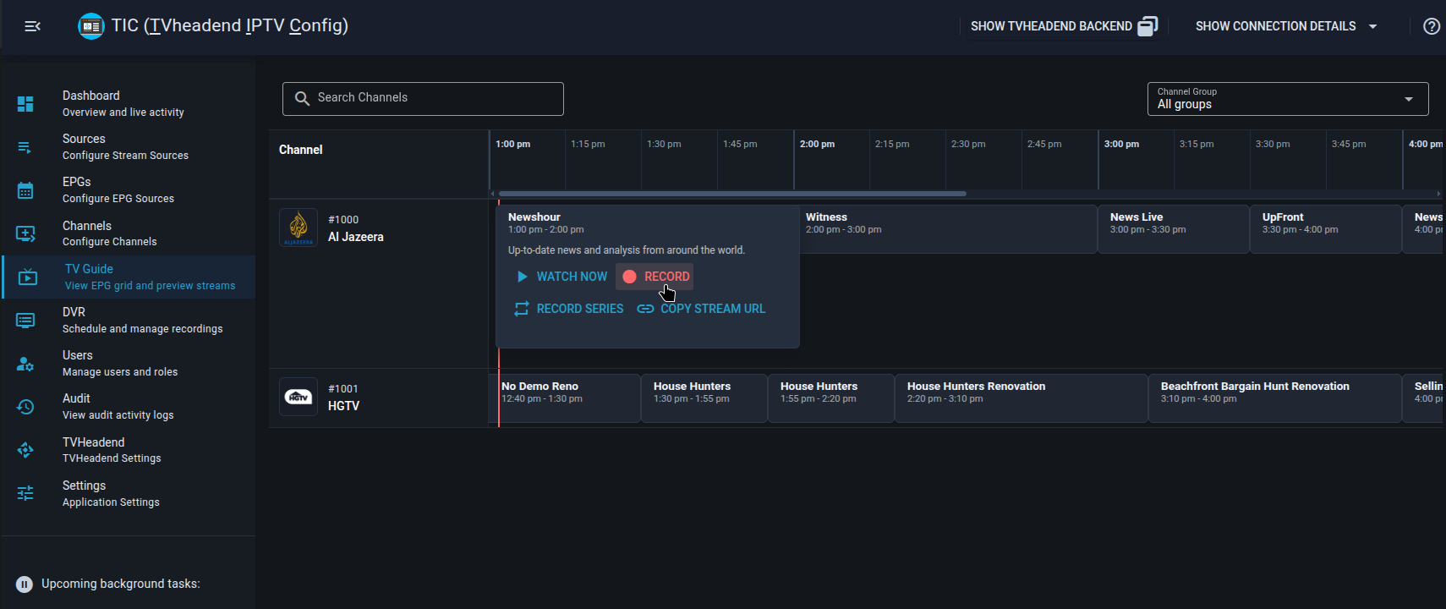This screenshot has width=1446, height=609.
Task: Open the Channel Group dropdown
Action: coord(1287,99)
